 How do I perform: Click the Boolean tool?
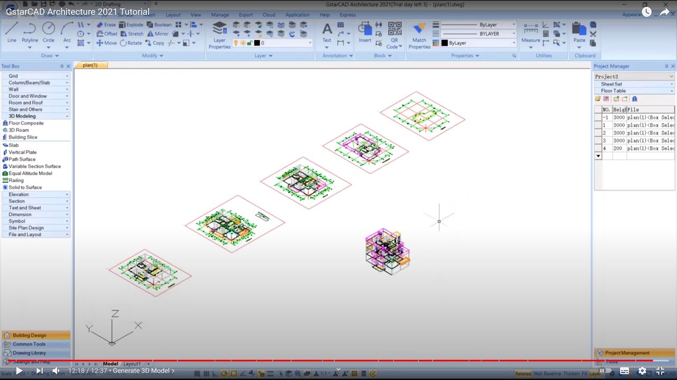(x=159, y=25)
